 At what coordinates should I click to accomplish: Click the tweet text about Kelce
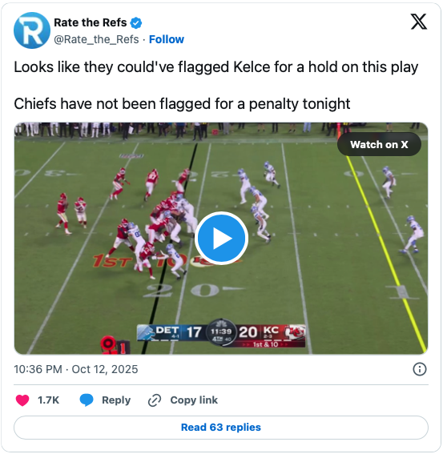(215, 67)
